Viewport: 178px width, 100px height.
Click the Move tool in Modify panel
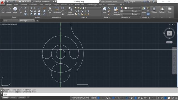[x=31, y=8]
